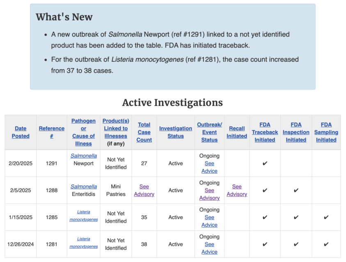The height and width of the screenshot is (262, 346).
Task: Click case count 27 cell
Action: [144, 163]
